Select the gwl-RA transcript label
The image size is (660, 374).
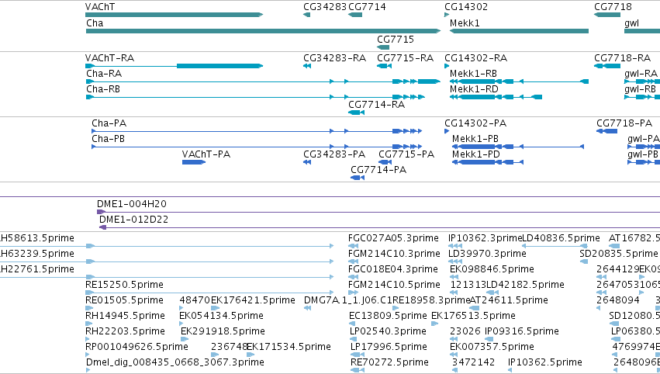click(641, 73)
